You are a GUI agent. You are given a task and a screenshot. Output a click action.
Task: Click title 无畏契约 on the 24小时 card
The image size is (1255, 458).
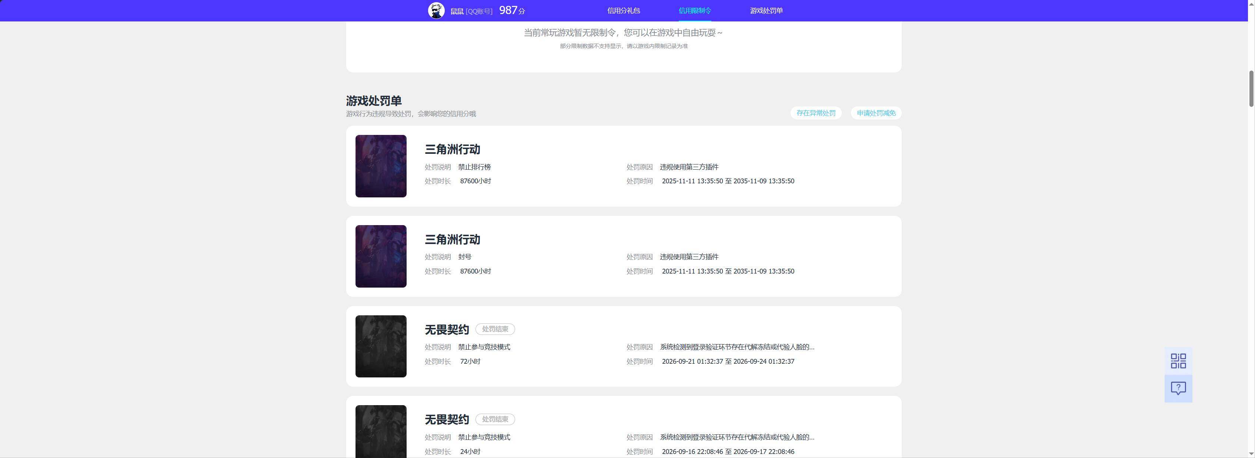pos(446,420)
